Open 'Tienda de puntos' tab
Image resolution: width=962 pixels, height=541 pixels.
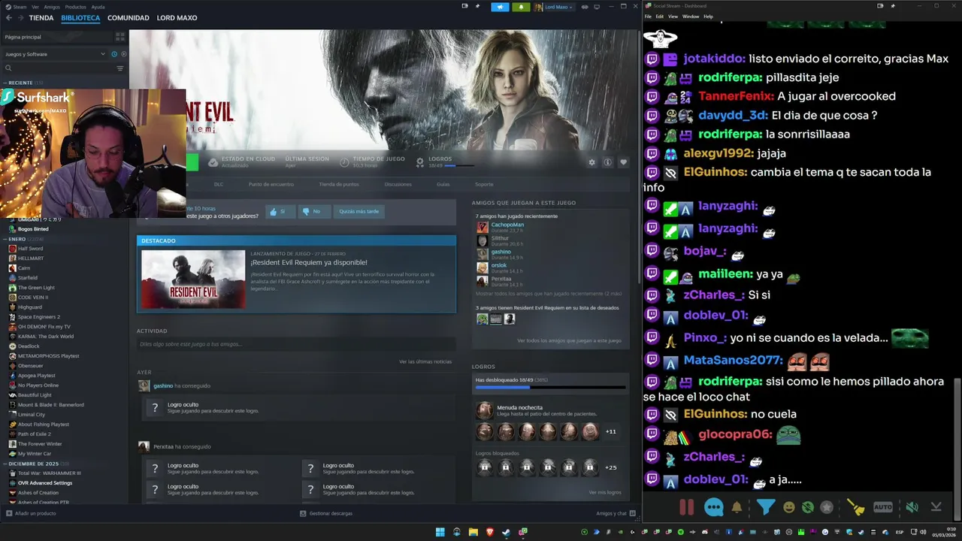point(339,184)
